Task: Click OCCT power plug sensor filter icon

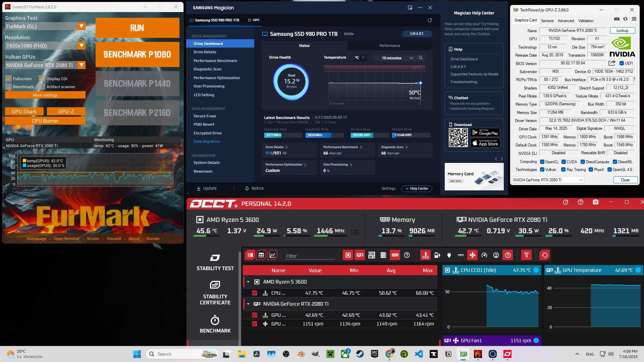Action: click(x=449, y=255)
